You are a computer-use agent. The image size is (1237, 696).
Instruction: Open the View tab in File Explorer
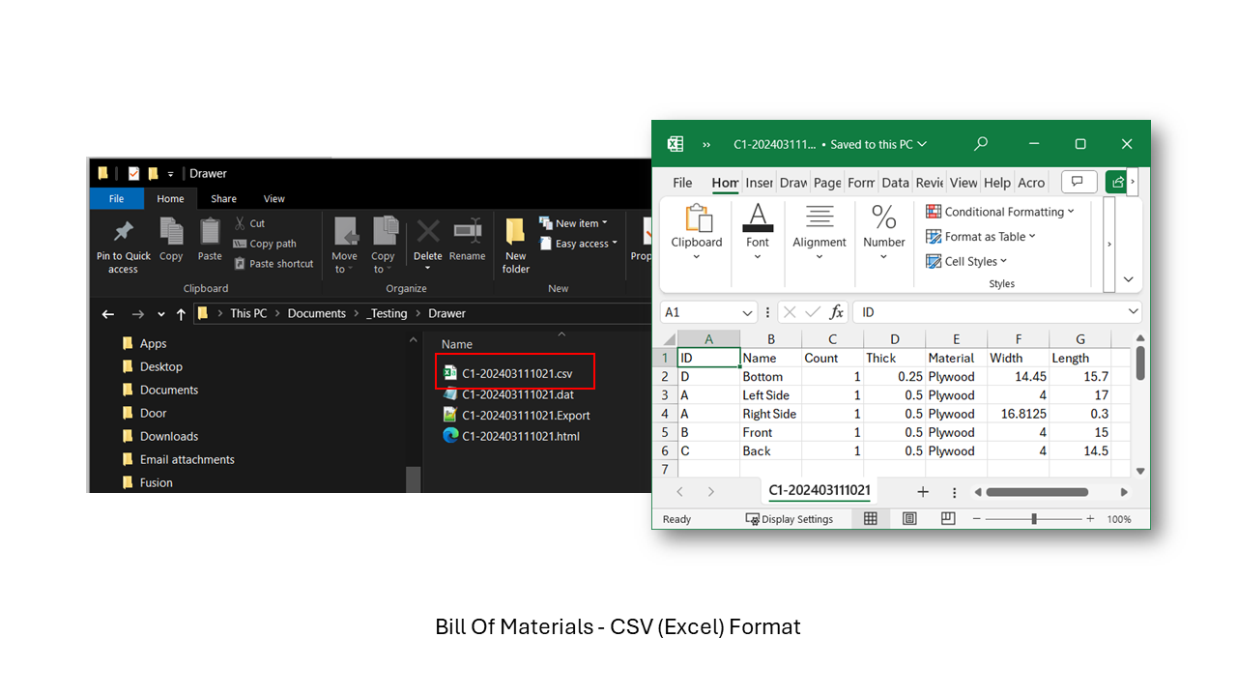[274, 198]
